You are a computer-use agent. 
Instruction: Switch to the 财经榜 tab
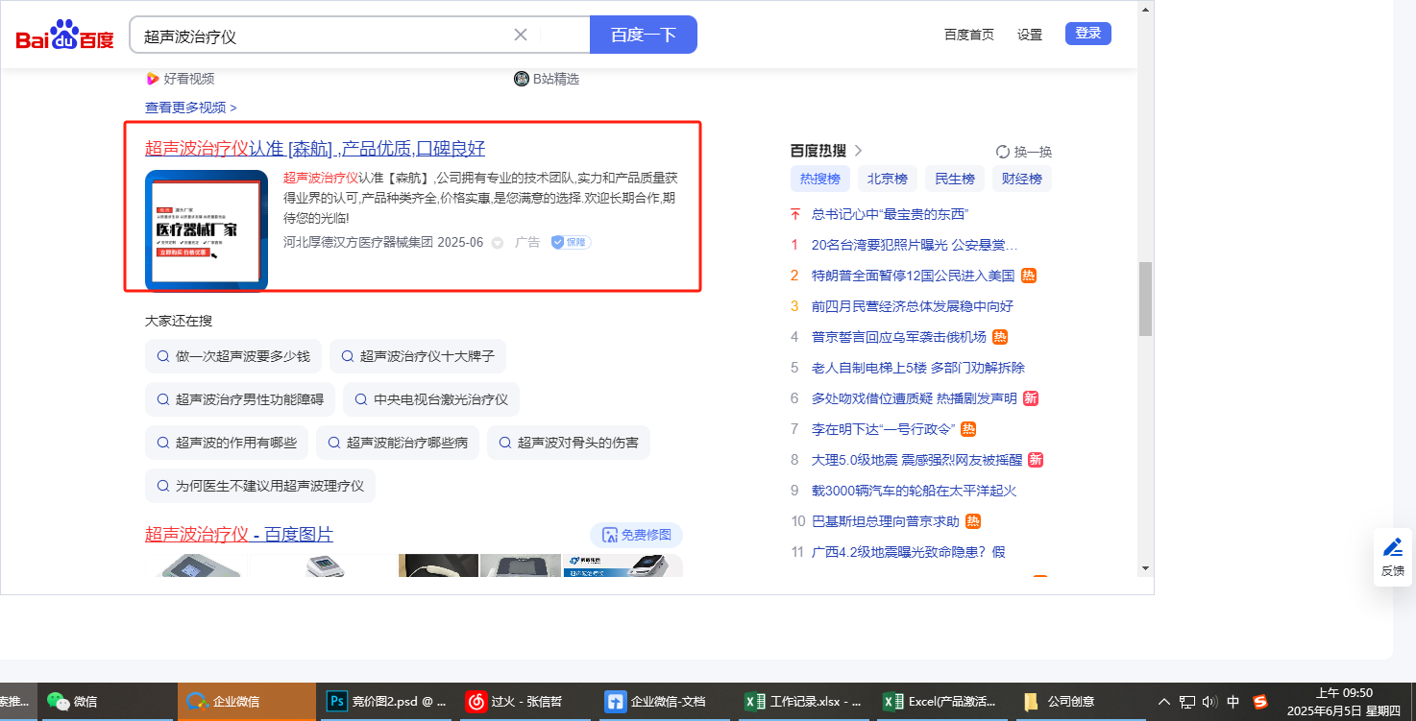click(1022, 179)
